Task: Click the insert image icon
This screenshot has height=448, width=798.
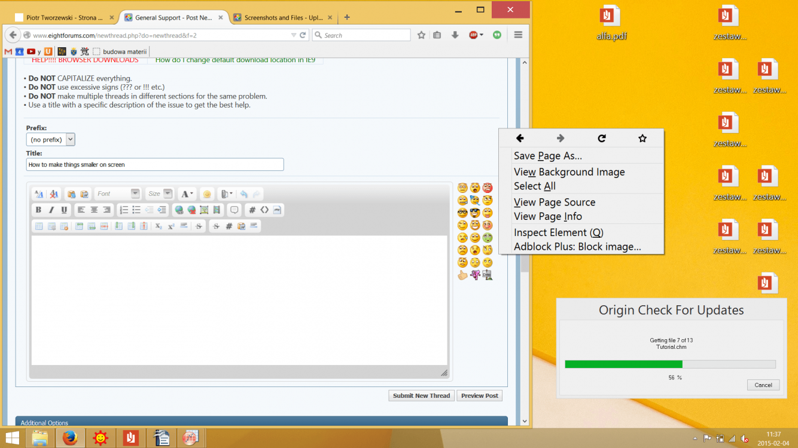Action: pyautogui.click(x=204, y=210)
